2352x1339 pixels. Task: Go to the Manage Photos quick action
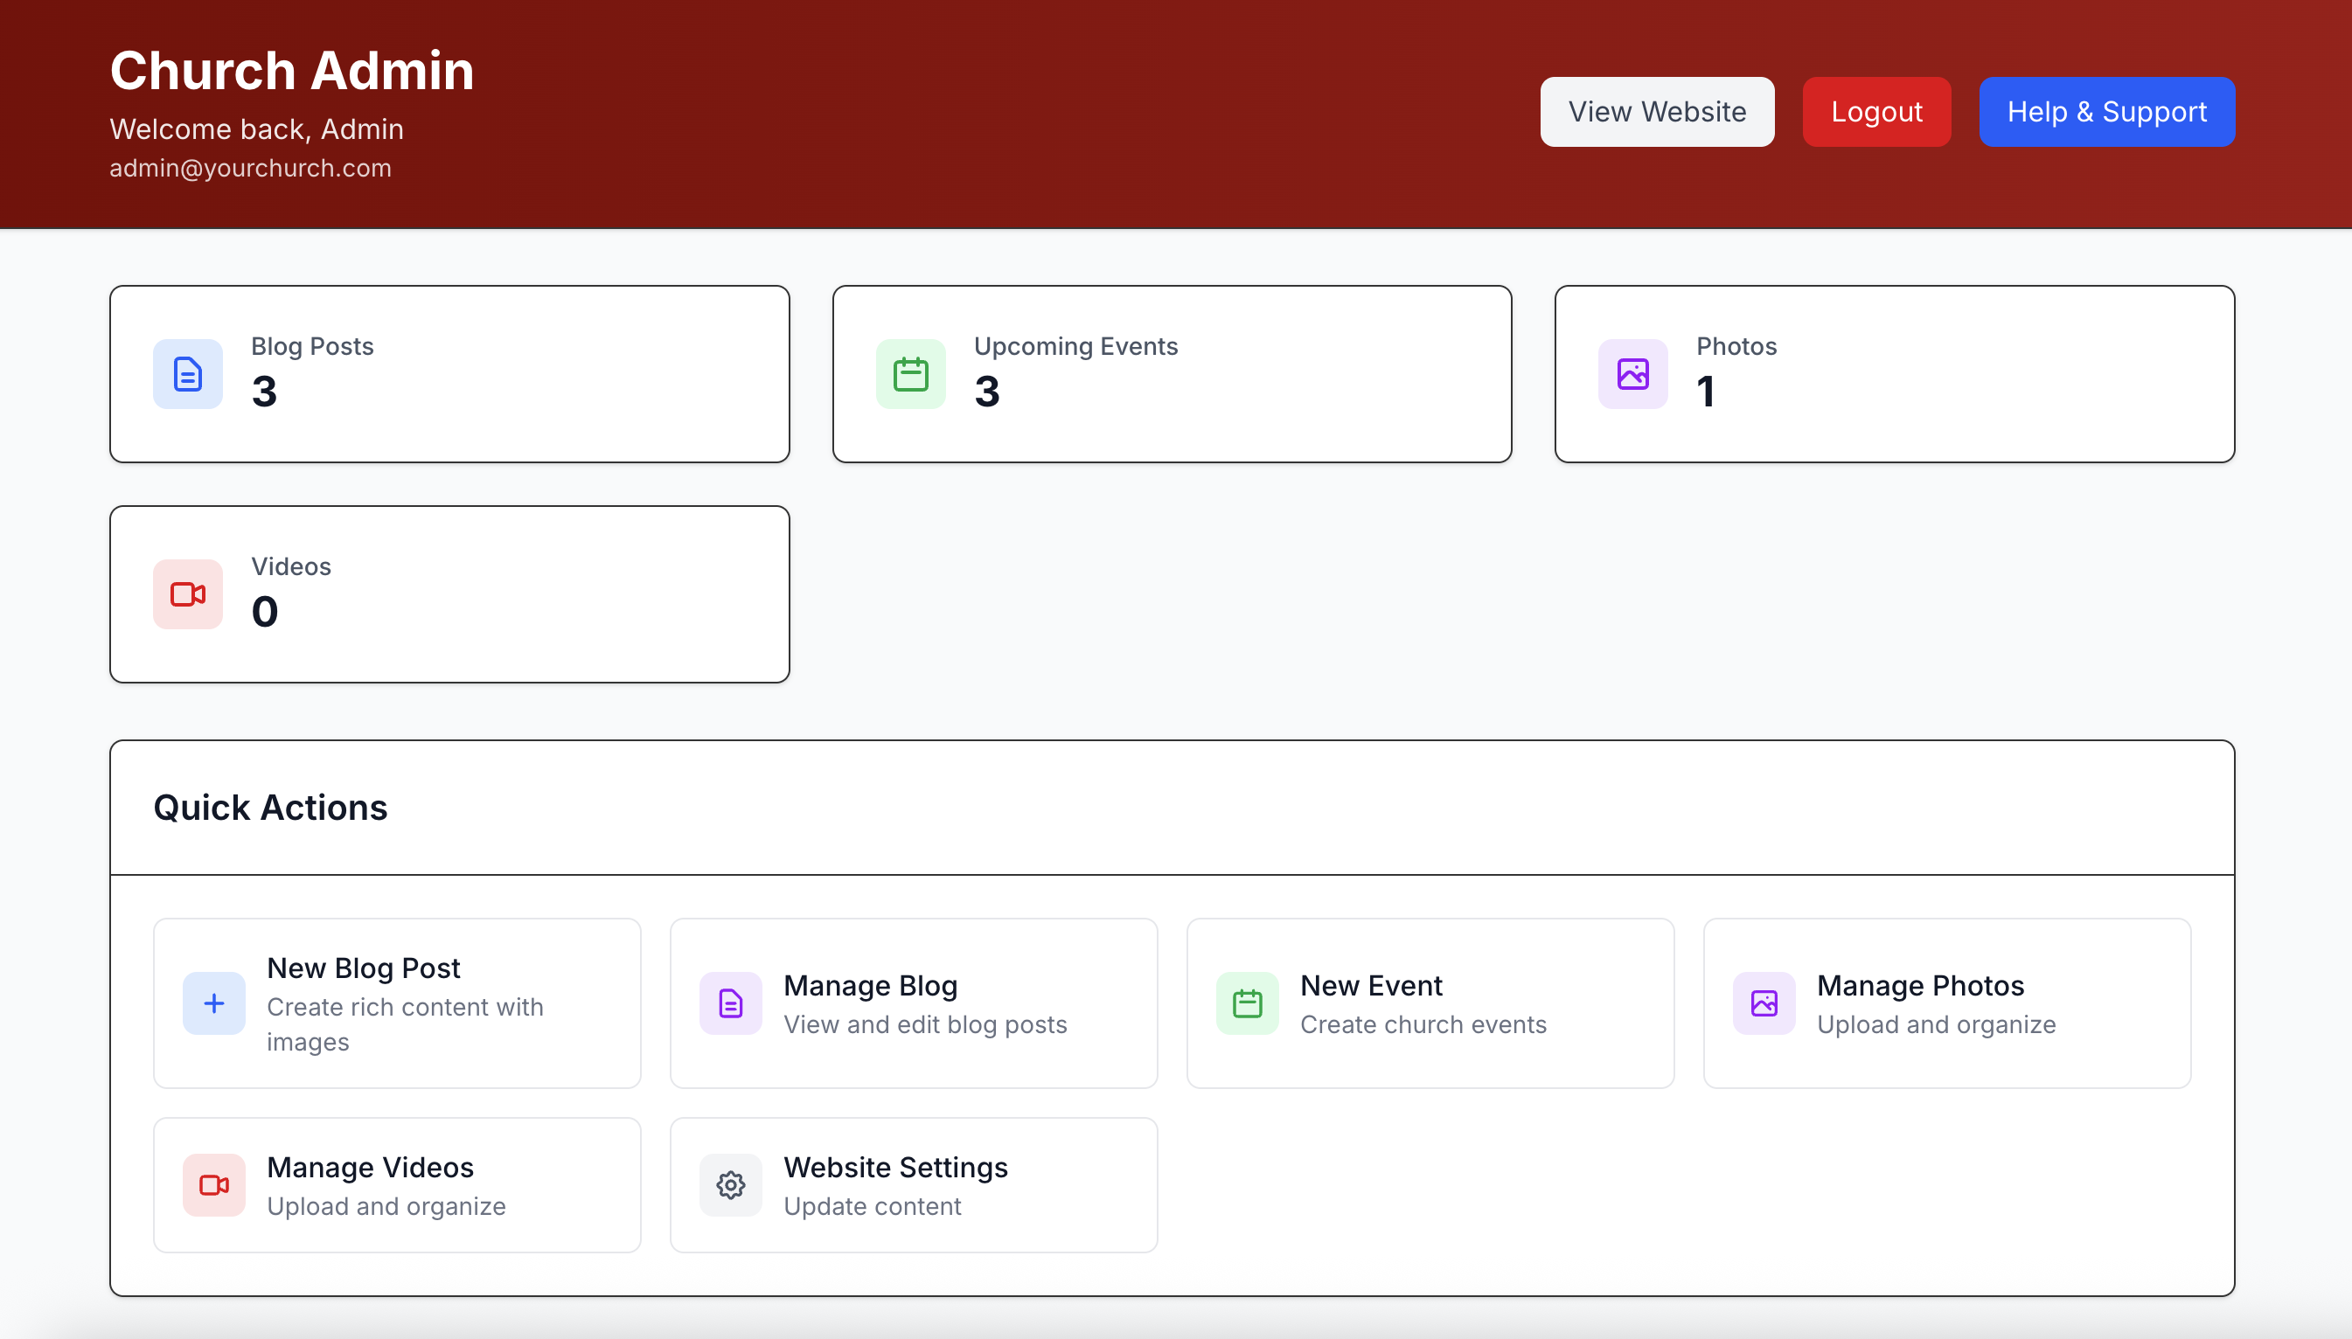click(x=1946, y=1003)
